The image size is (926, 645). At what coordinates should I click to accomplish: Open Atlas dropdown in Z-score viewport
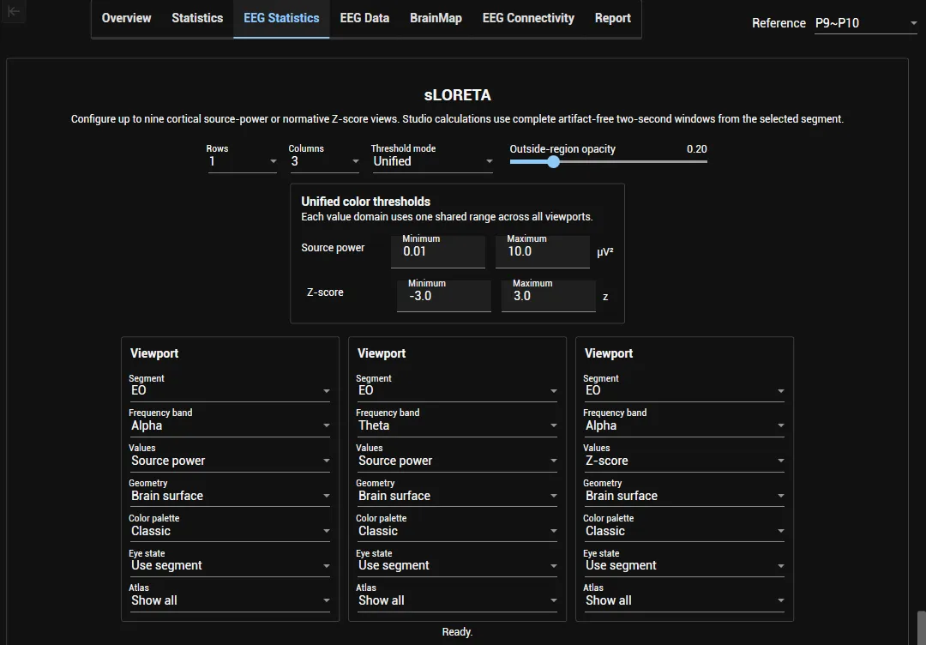pyautogui.click(x=684, y=600)
